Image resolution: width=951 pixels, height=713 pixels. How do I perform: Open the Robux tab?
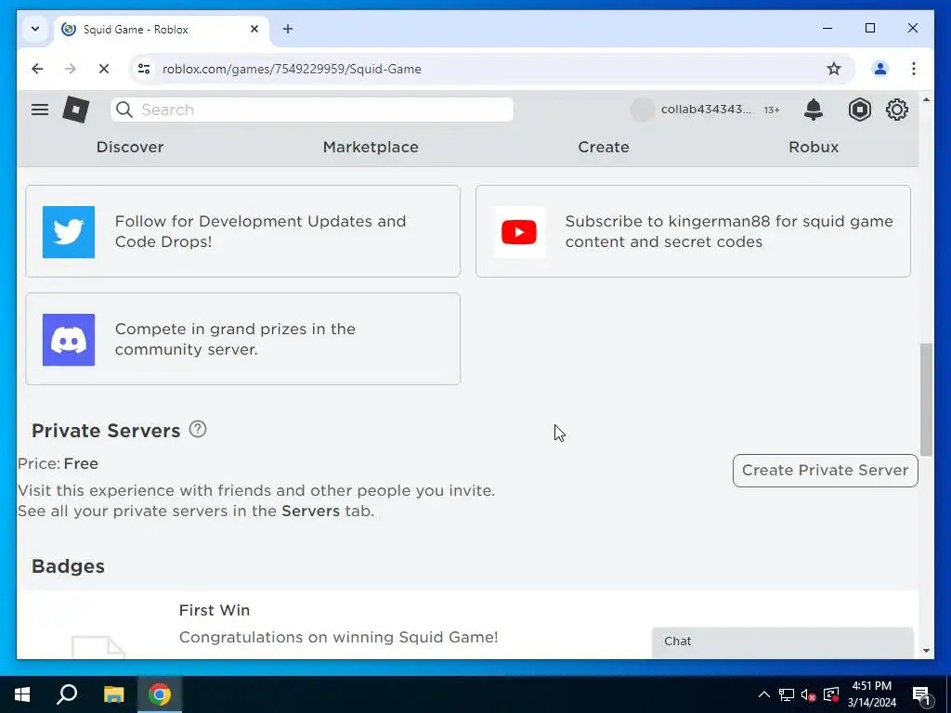(x=814, y=147)
